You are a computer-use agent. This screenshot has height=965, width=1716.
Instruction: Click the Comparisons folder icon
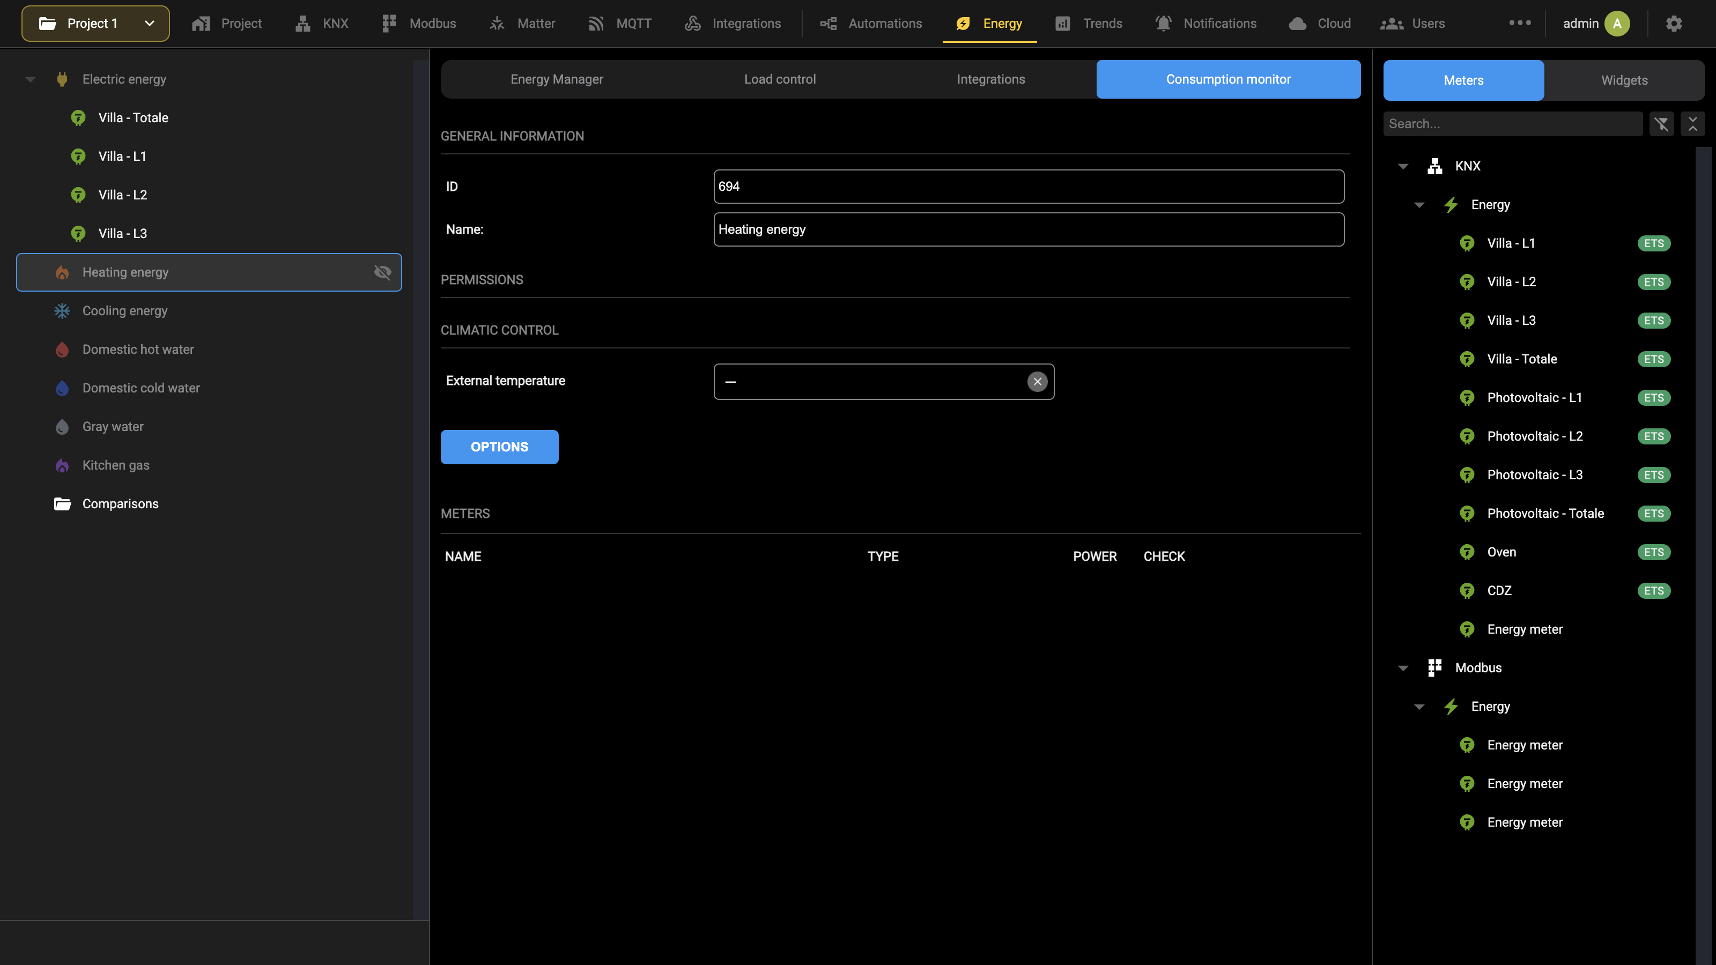(x=63, y=504)
